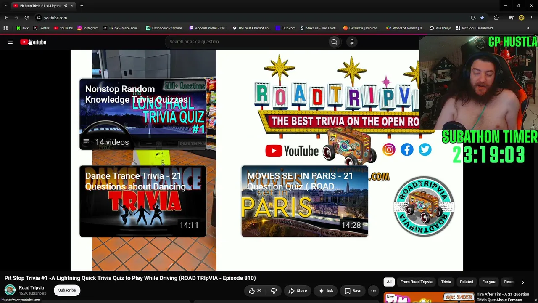Screen dimensions: 538x303
Task: Select the 'From Road Tripvia' chip
Action: pos(416,282)
